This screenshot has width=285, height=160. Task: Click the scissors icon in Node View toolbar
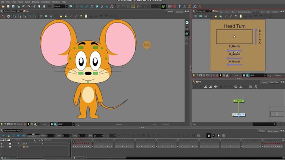pos(256,87)
